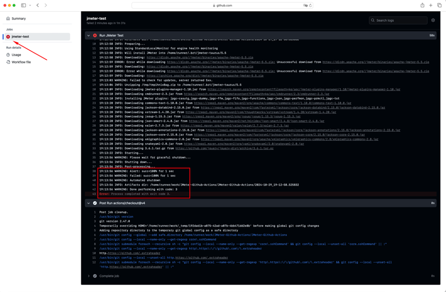
Task: Open the cmdrunner-2.3.jar maven link
Action: click(256, 94)
